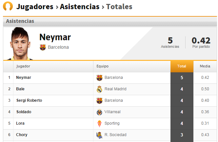Viewport: 218px width, 142px height.
Task: Select the Totales breadcrumb item
Action: click(119, 7)
